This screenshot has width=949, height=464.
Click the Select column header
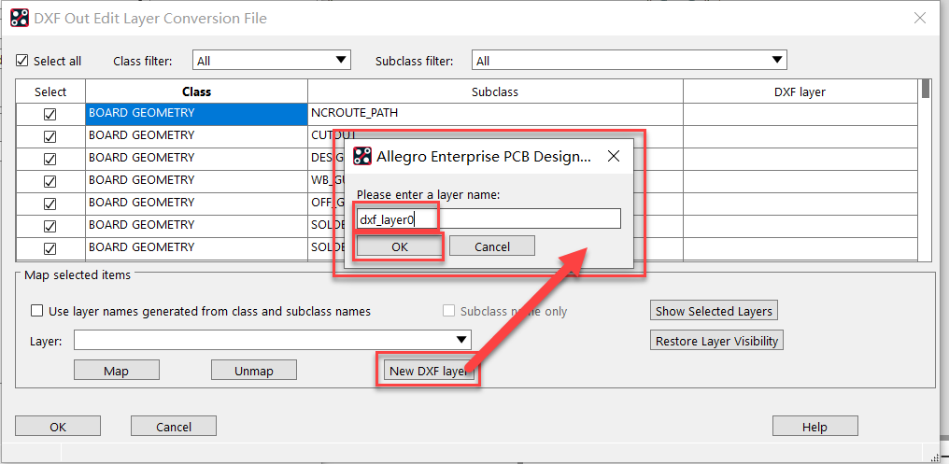[x=50, y=91]
